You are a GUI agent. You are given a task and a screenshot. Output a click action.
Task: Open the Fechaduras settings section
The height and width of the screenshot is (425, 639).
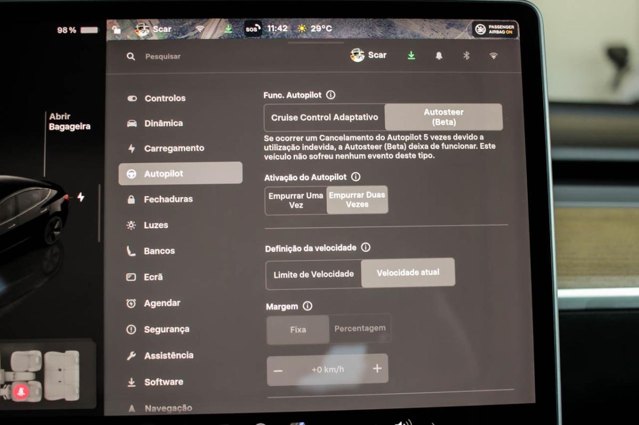(x=160, y=199)
